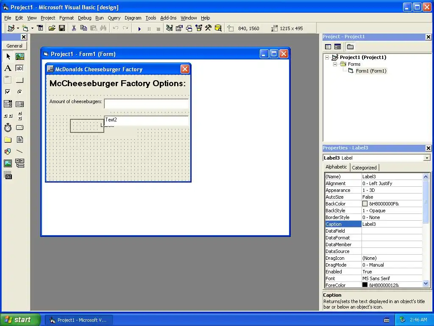
Task: Open the Format menu
Action: tap(67, 18)
